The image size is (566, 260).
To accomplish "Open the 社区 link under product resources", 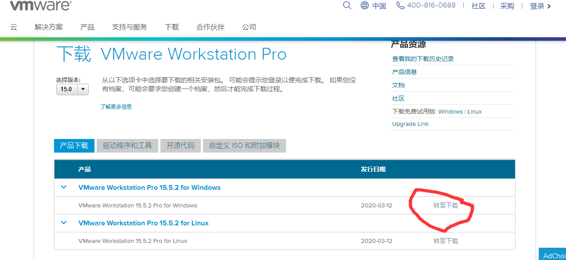I will 398,98.
